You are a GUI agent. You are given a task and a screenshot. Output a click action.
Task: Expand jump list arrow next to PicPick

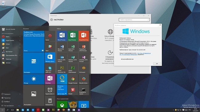coord(20,44)
